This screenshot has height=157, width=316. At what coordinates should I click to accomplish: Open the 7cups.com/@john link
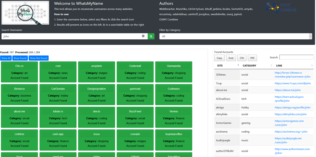pos(293,83)
